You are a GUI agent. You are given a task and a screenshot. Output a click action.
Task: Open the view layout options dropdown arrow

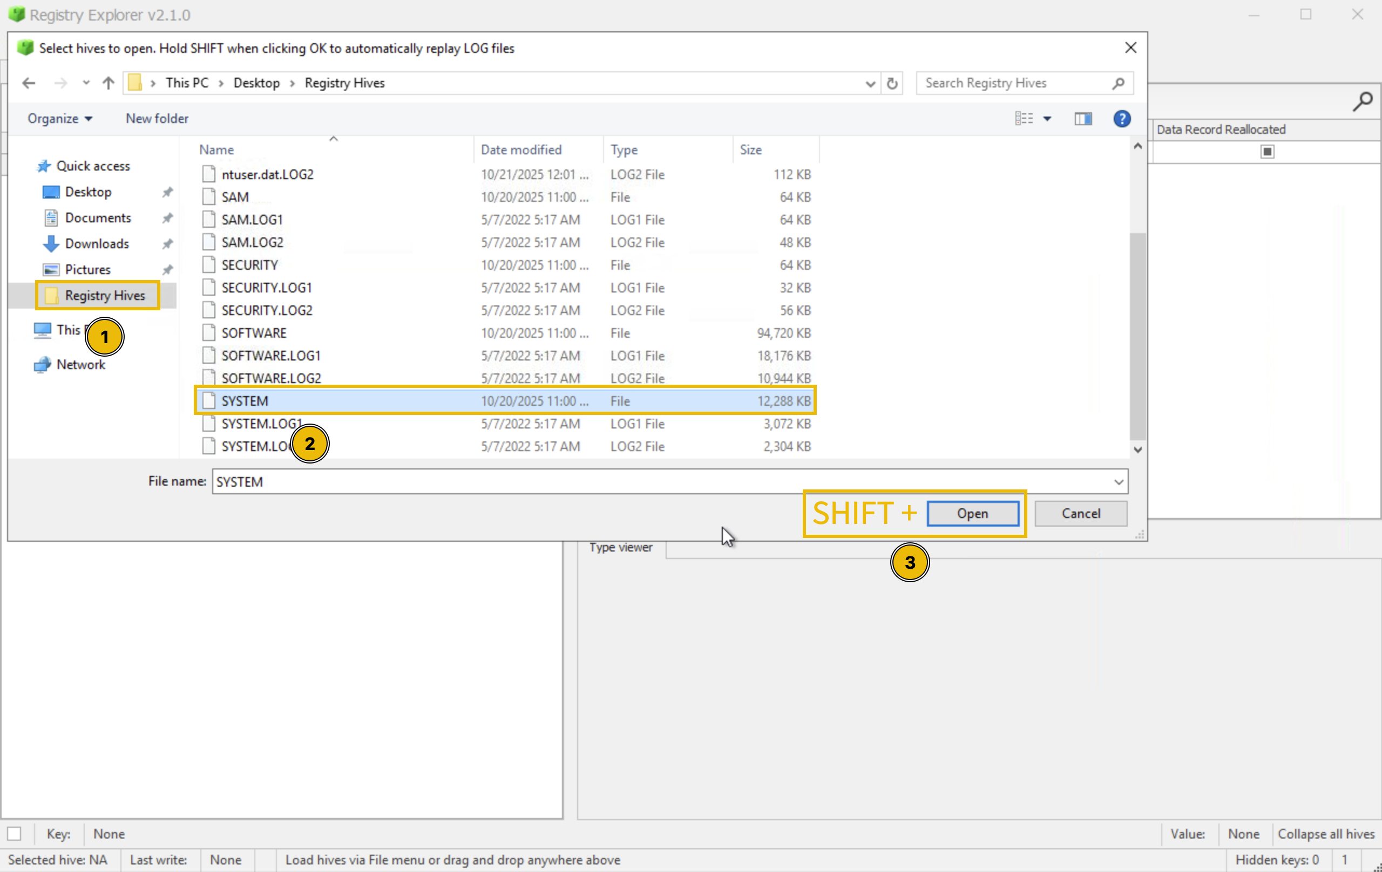1048,119
